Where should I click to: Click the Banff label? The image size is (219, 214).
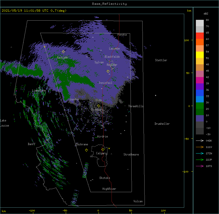(x=32, y=144)
